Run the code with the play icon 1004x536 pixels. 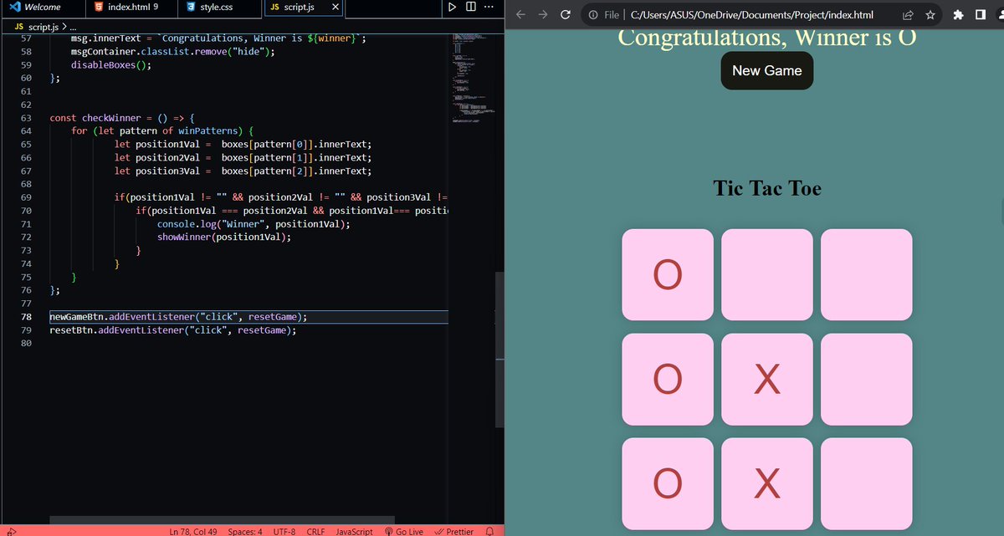coord(452,8)
